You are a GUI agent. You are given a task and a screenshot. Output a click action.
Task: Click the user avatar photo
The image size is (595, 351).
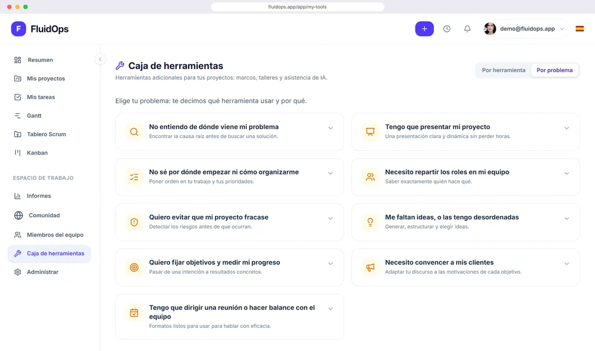pos(490,29)
